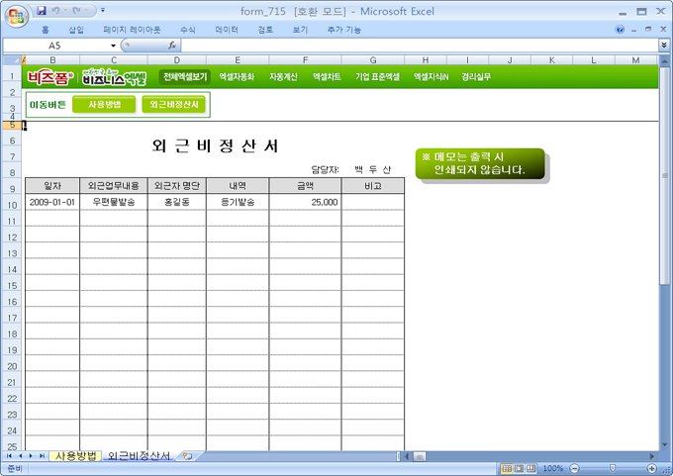Select the 외근자 명단 header cell
This screenshot has width=673, height=476.
click(177, 186)
